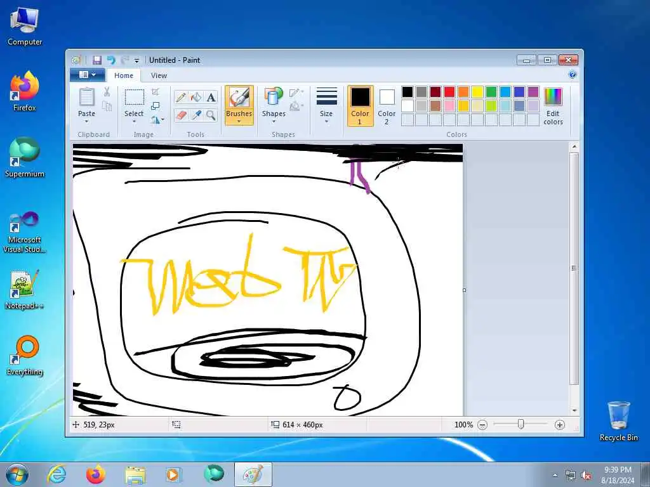Pick the green color swatch
This screenshot has height=487, width=650.
(491, 92)
